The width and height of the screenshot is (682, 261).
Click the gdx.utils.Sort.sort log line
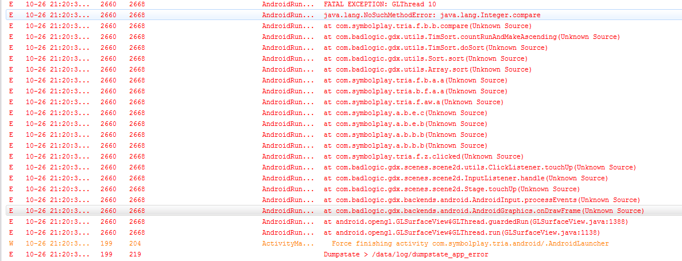coord(425,58)
